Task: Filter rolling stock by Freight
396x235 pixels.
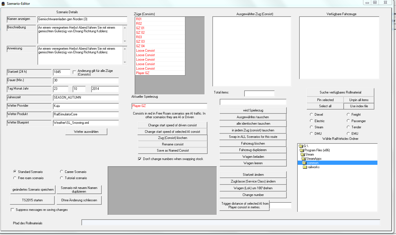Action: (348, 115)
